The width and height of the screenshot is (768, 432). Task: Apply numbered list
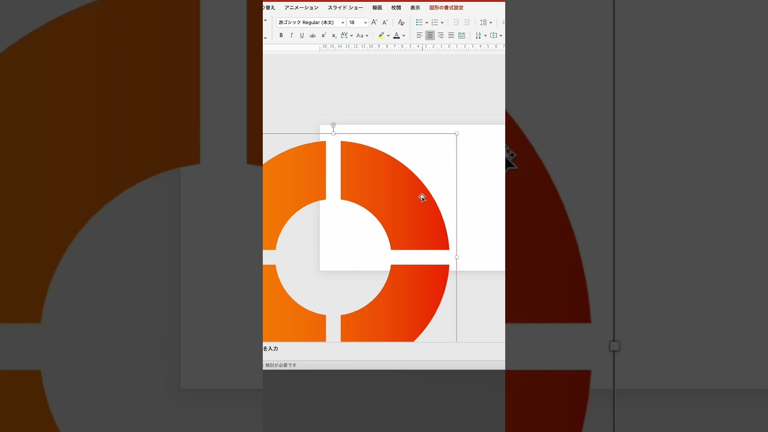pyautogui.click(x=435, y=22)
